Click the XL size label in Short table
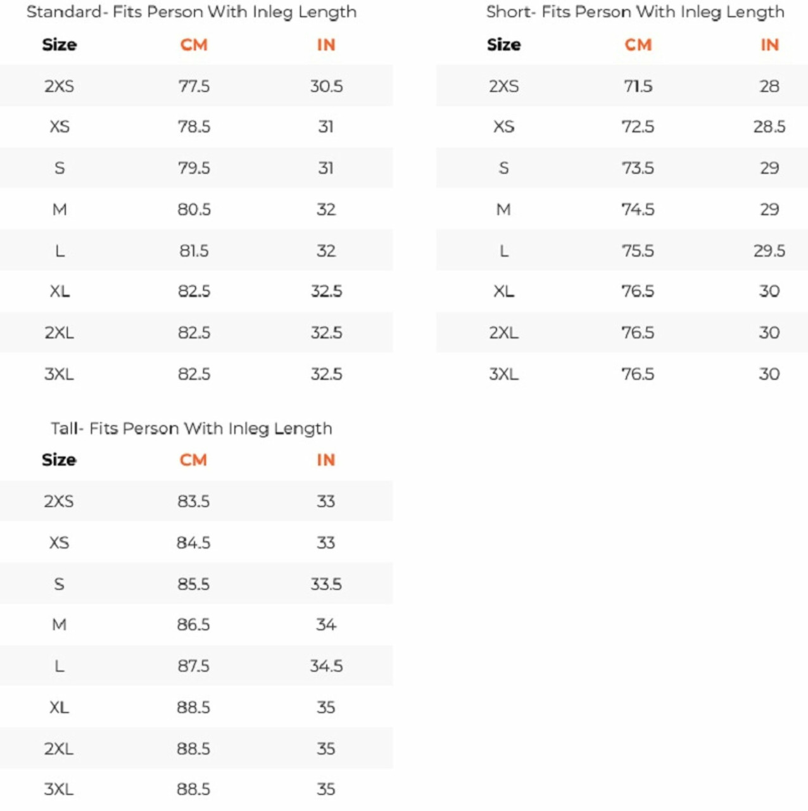Screen dimensions: 808x811 pos(503,291)
